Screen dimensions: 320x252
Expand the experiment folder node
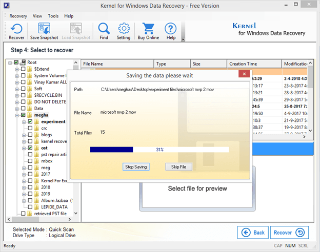point(24,122)
